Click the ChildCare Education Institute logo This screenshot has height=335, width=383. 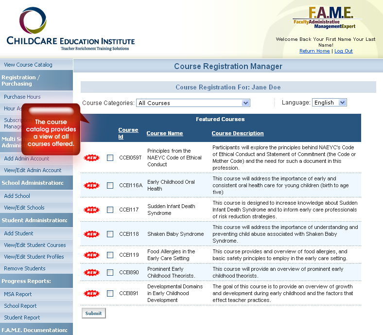pos(70,29)
